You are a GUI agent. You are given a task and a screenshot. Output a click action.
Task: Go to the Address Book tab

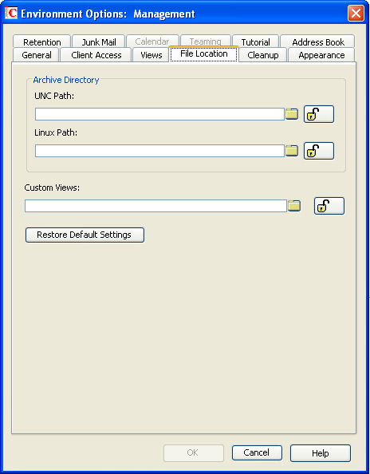click(x=317, y=41)
